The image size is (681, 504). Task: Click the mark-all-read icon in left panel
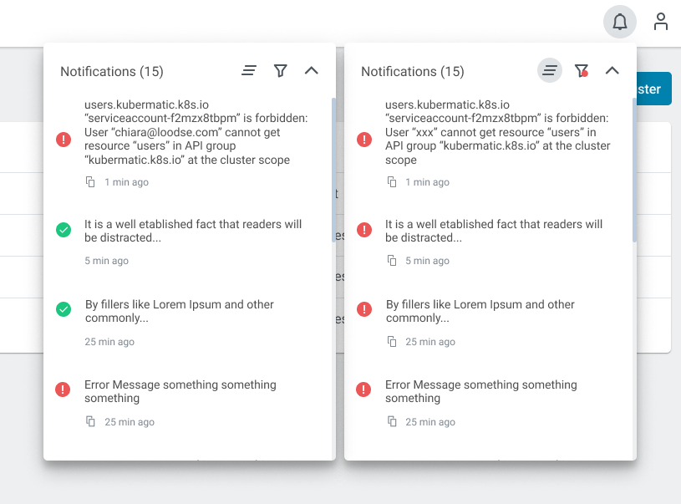(x=249, y=71)
